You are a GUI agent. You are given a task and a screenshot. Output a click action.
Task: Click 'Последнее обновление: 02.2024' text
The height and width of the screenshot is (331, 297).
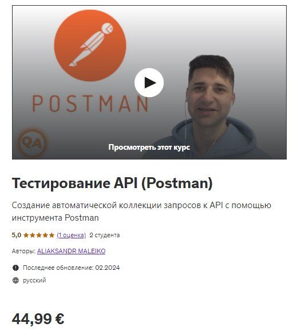pyautogui.click(x=71, y=268)
